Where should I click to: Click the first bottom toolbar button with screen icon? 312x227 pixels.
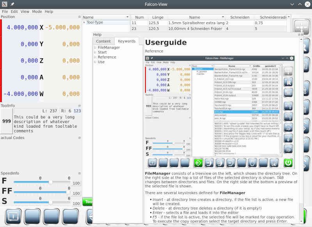(x=14, y=215)
